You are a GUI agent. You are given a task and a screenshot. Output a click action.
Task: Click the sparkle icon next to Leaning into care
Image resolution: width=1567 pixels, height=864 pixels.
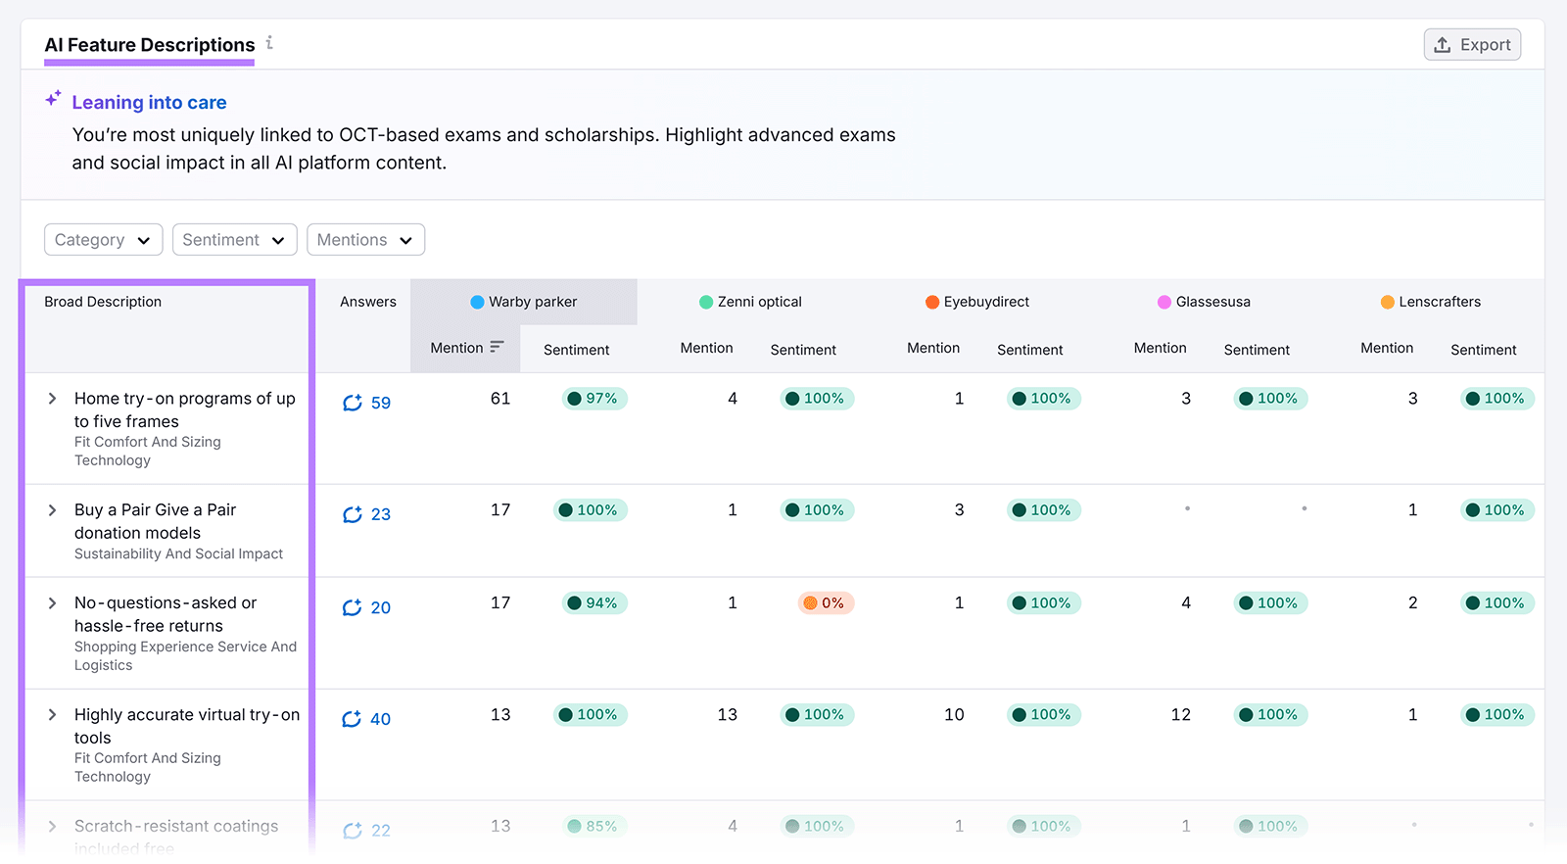[53, 99]
